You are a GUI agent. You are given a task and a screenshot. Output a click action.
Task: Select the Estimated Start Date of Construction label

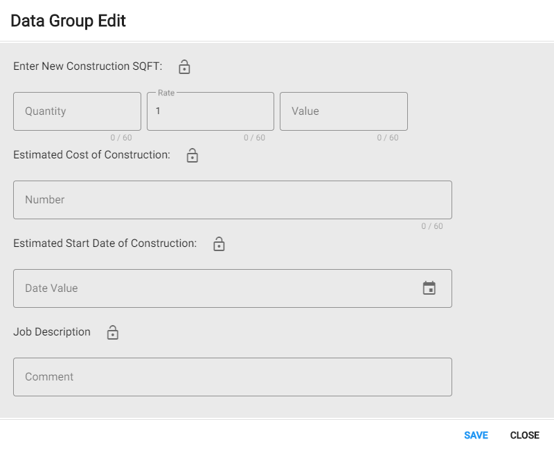(105, 243)
